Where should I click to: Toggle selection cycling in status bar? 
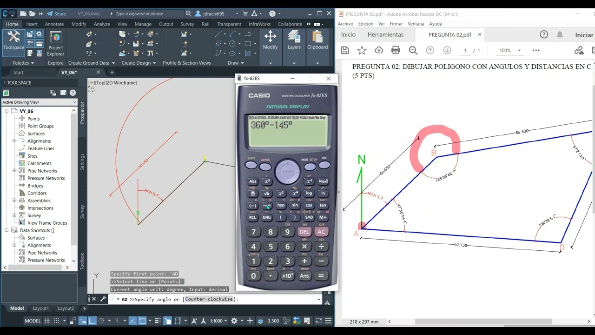pos(168,321)
